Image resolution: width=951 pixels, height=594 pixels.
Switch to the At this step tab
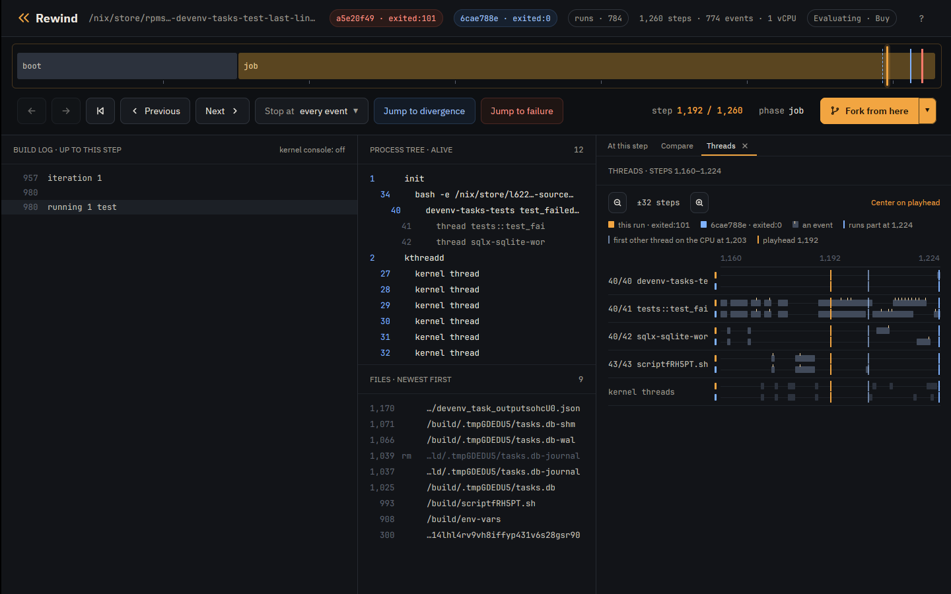click(x=627, y=146)
